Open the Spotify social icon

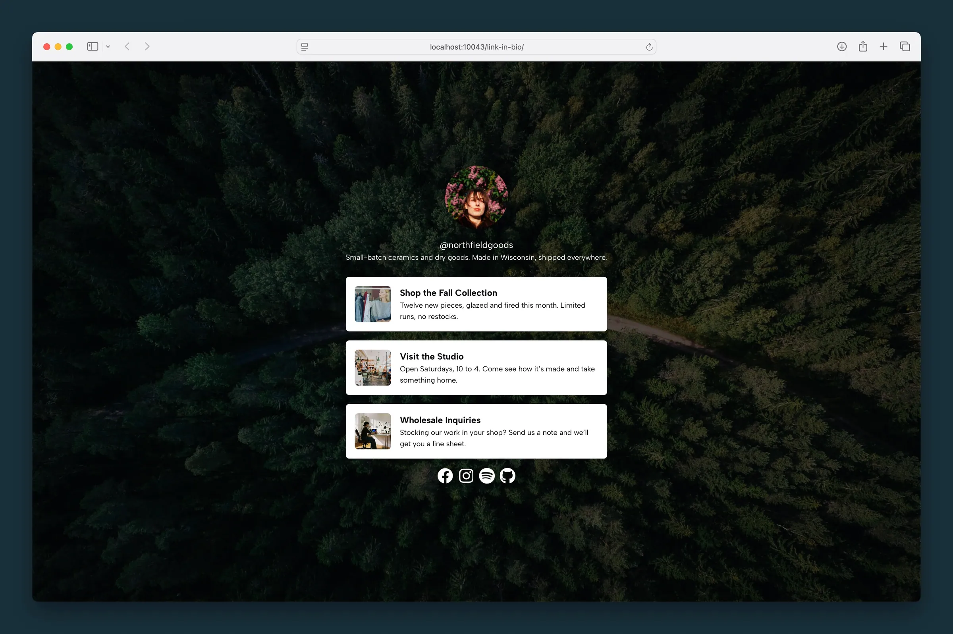487,476
